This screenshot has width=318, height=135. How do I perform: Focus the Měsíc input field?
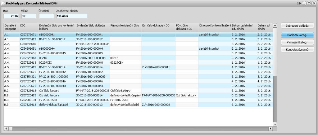coord(29,16)
